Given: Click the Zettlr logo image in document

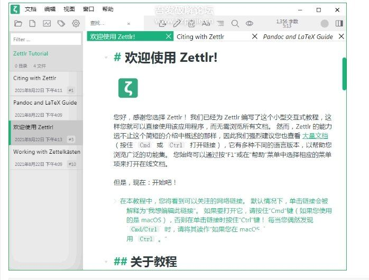Looking at the screenshot, I should coord(128,88).
